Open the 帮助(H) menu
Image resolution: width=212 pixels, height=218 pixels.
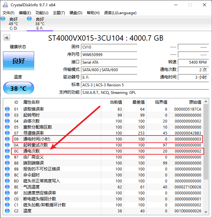93,13
